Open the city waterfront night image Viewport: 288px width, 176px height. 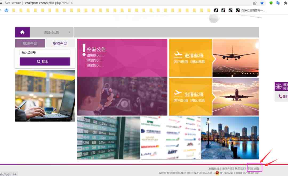(x=230, y=138)
